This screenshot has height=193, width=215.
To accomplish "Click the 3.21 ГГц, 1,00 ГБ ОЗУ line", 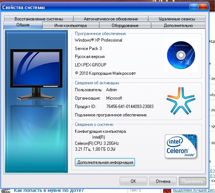I will tap(95, 149).
